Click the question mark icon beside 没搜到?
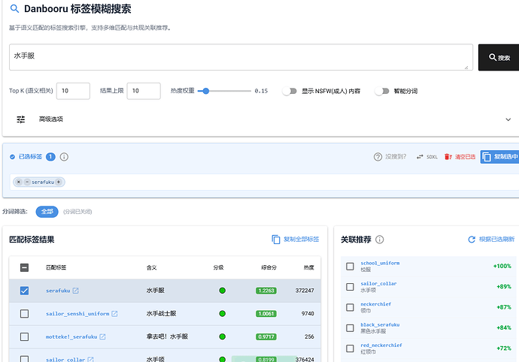Screen dimensions: 519x362 pyautogui.click(x=378, y=157)
